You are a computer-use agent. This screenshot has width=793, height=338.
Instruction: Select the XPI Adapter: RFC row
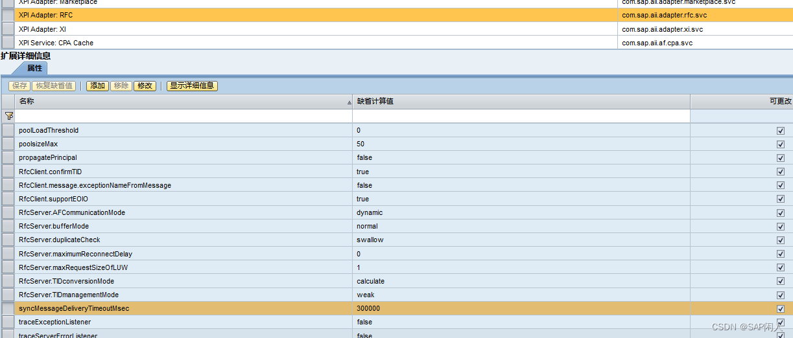click(x=396, y=15)
